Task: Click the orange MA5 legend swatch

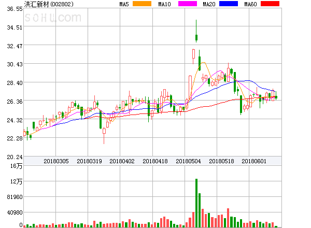Action: [142, 4]
